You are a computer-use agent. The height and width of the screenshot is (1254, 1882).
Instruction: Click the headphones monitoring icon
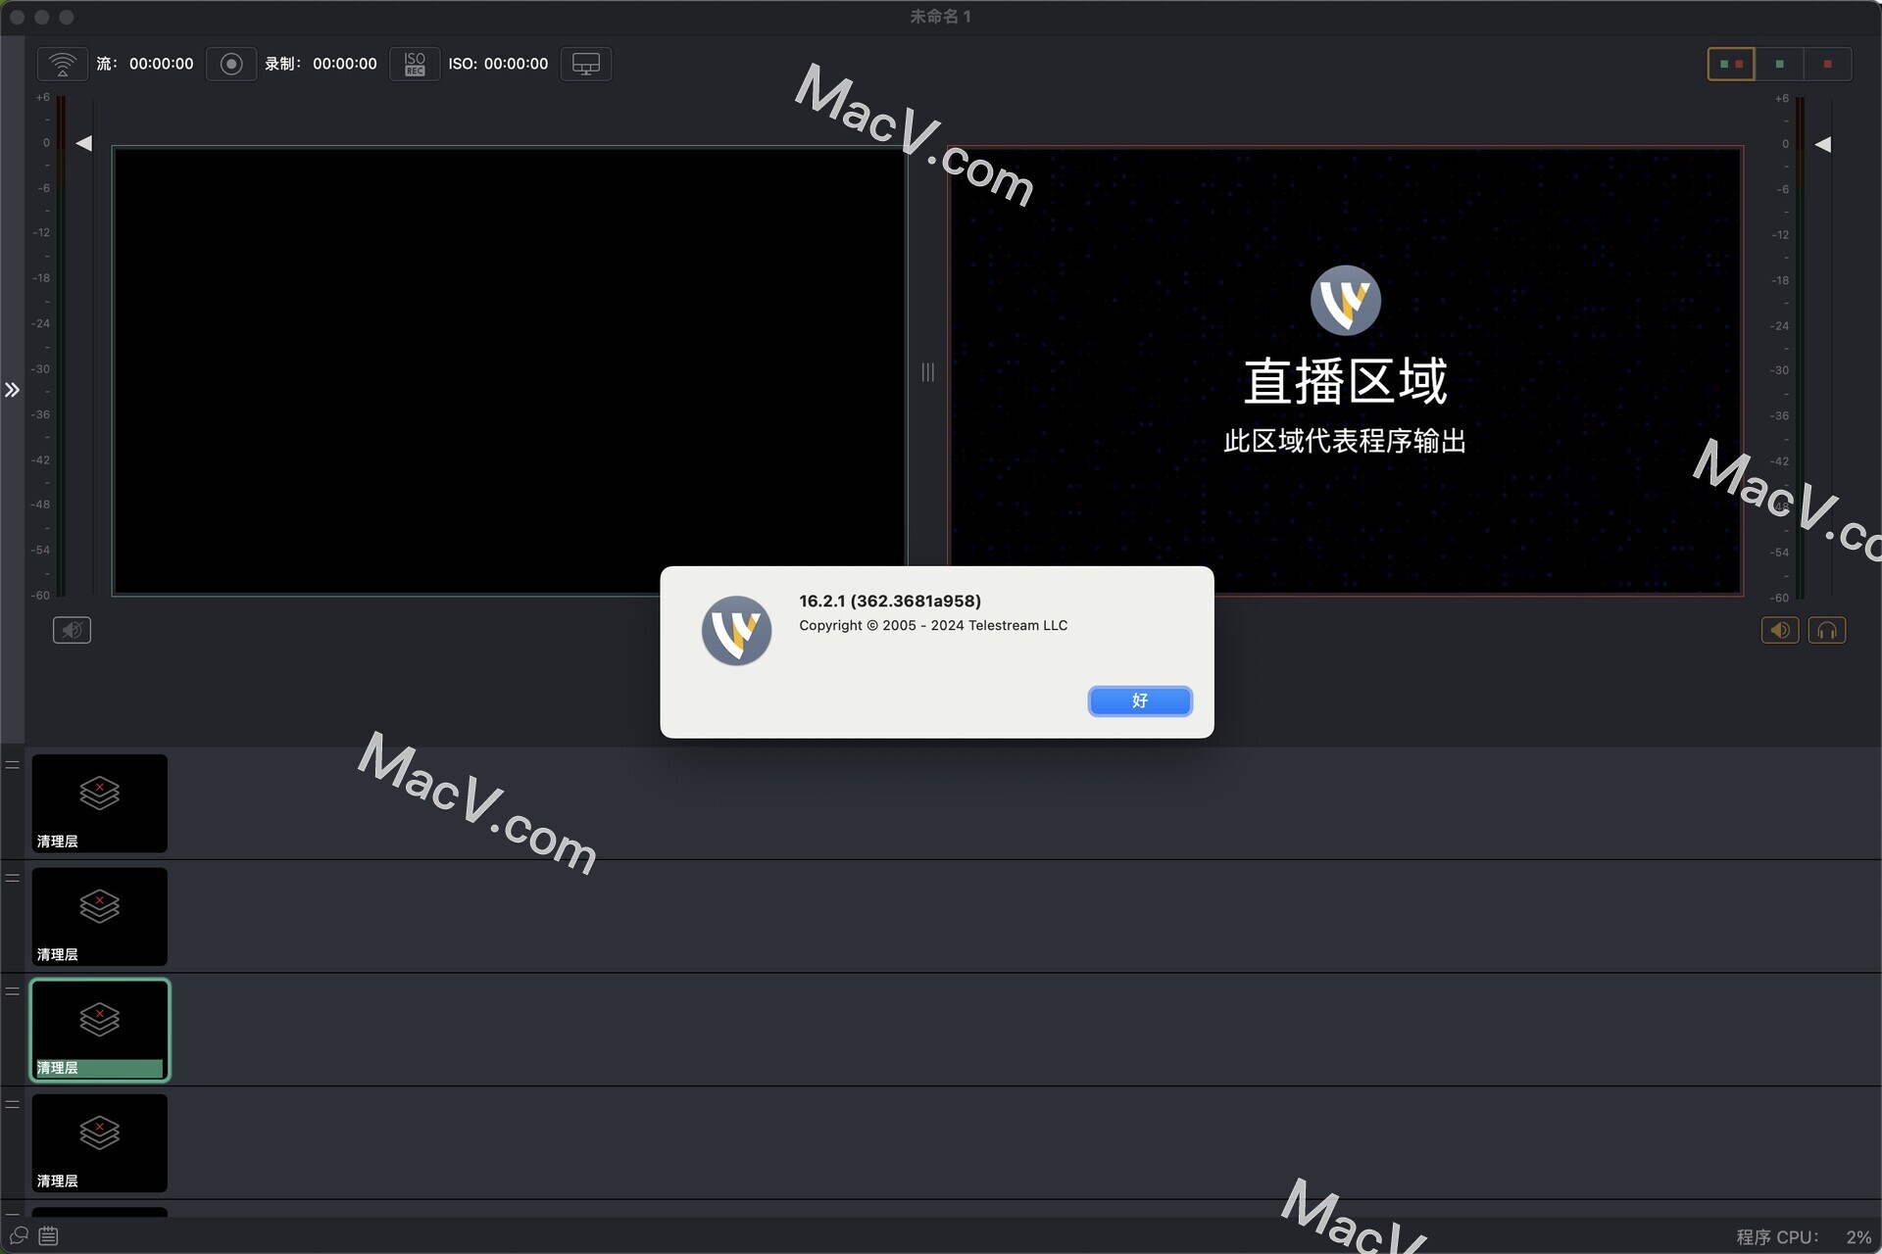click(1826, 630)
